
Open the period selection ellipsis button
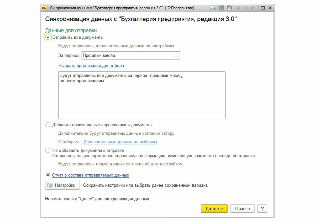pos(176,56)
